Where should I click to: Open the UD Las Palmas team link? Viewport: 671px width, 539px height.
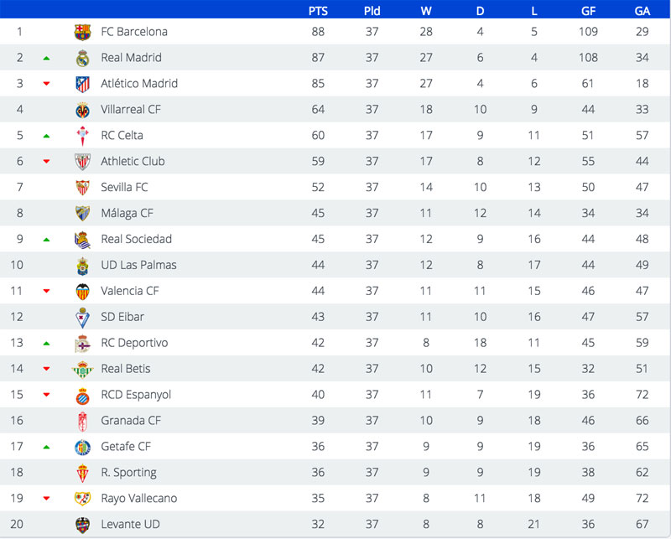[138, 266]
